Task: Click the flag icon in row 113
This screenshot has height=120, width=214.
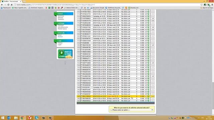Action: coord(81,18)
